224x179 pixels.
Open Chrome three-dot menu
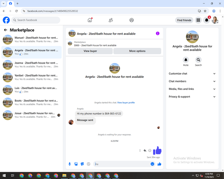(x=220, y=11)
